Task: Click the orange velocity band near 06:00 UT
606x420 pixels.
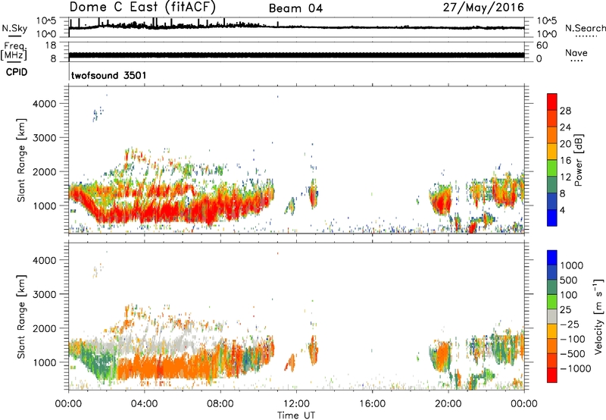Action: tap(182, 368)
